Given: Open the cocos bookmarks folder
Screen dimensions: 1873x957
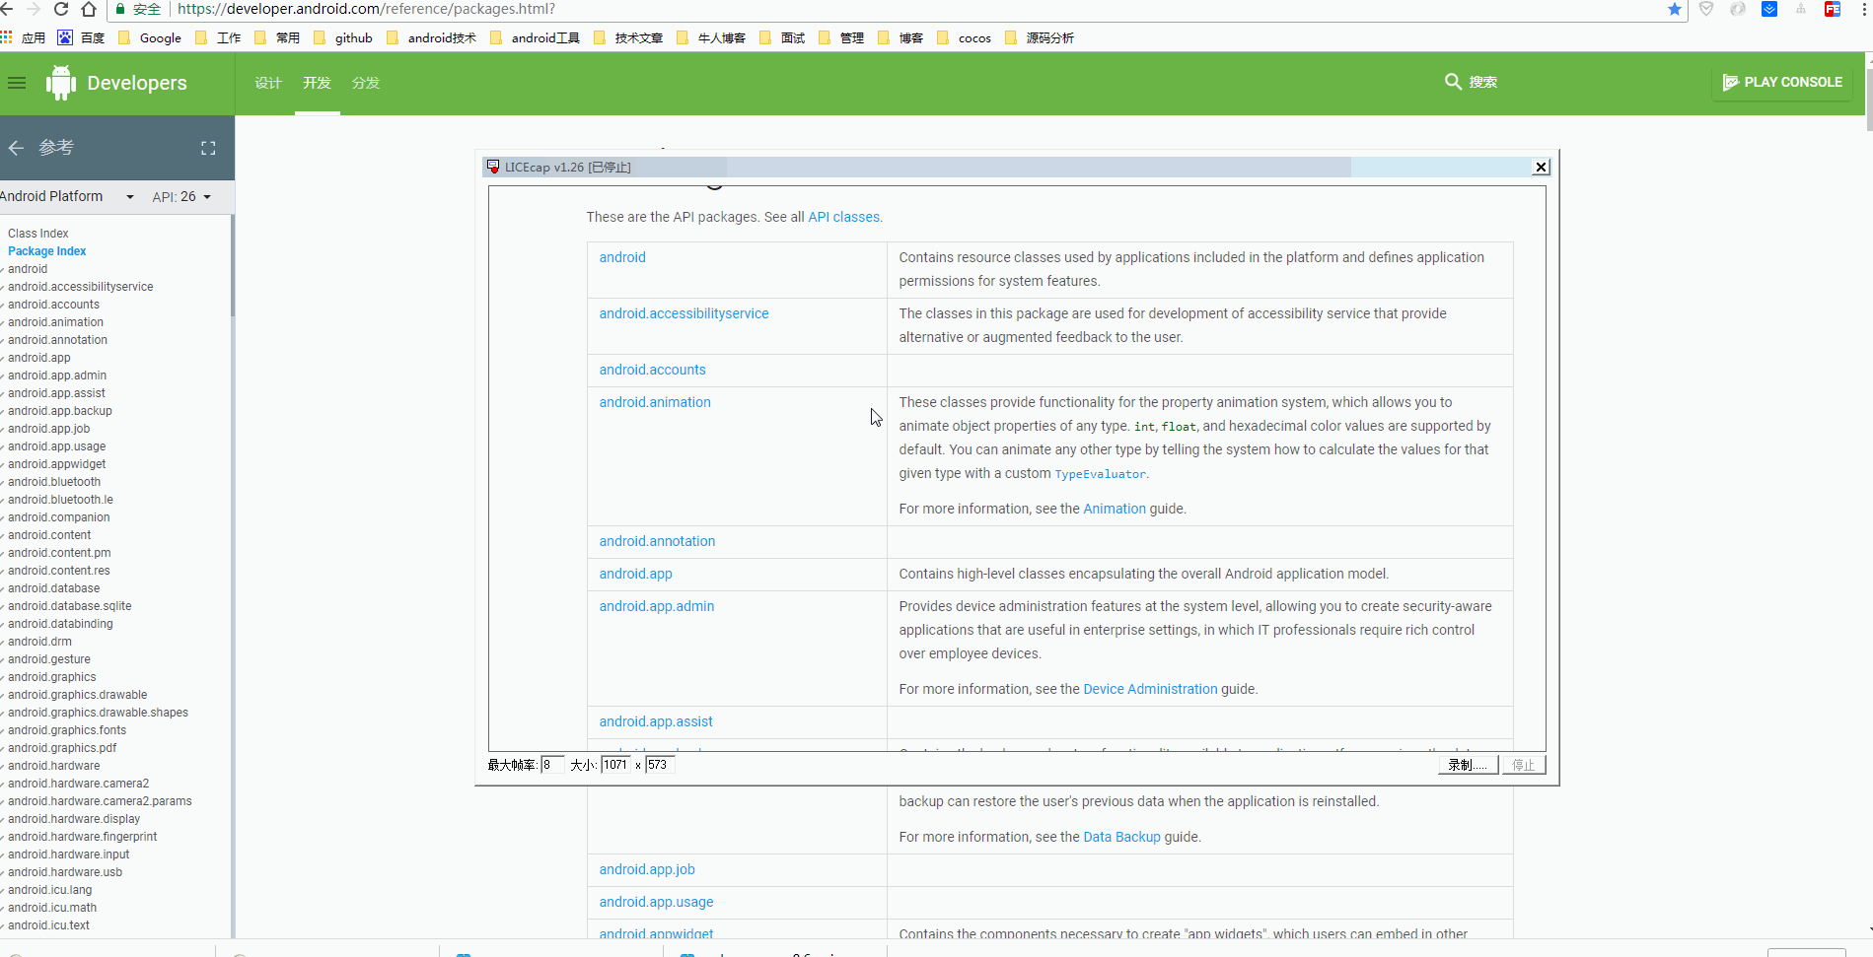Looking at the screenshot, I should coord(964,37).
